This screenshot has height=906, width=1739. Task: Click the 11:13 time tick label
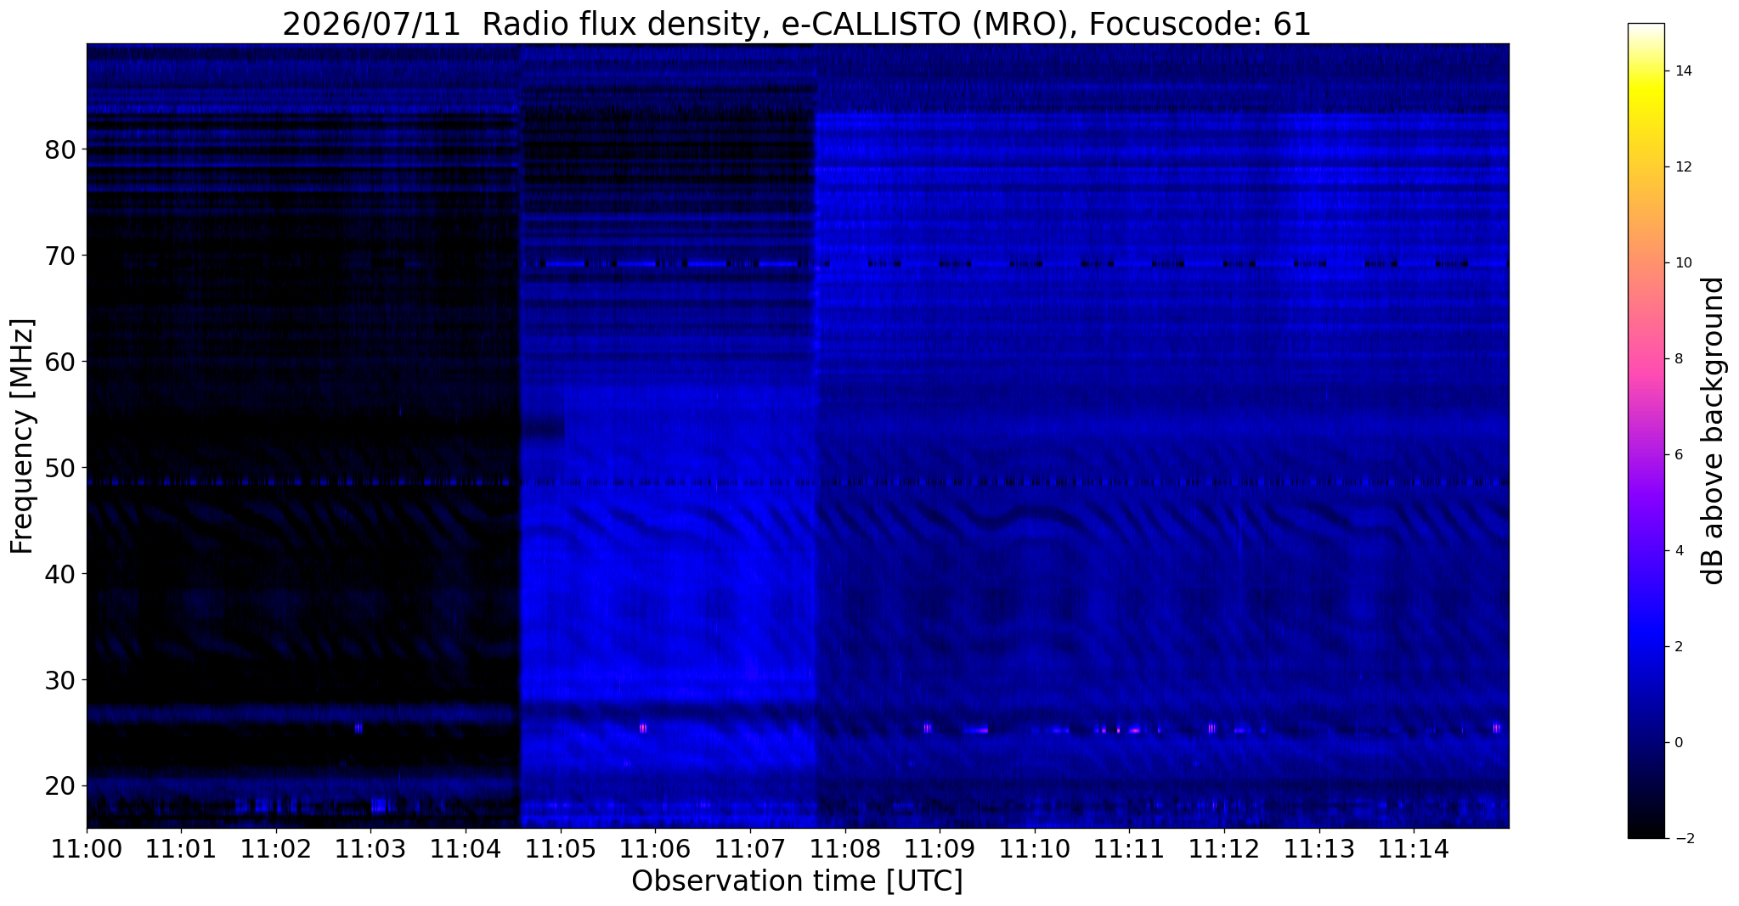(x=1318, y=849)
